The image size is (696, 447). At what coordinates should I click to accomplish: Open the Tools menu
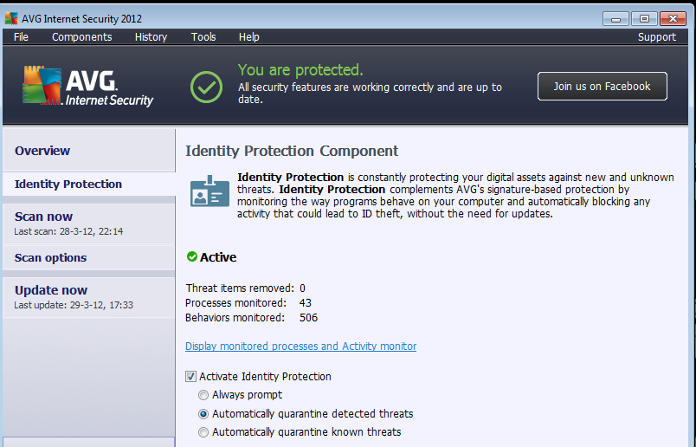(203, 37)
